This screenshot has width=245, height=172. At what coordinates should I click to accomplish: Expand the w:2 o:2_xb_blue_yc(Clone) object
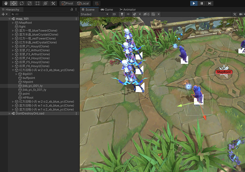(13, 102)
